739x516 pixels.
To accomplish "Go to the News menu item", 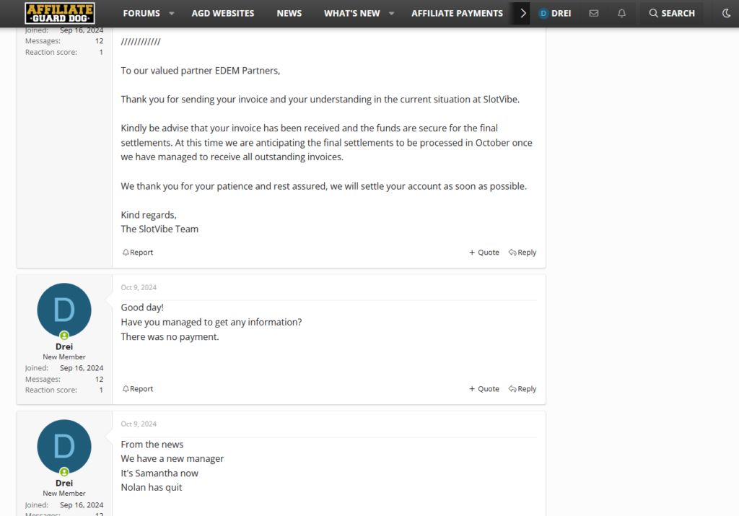I will point(289,13).
